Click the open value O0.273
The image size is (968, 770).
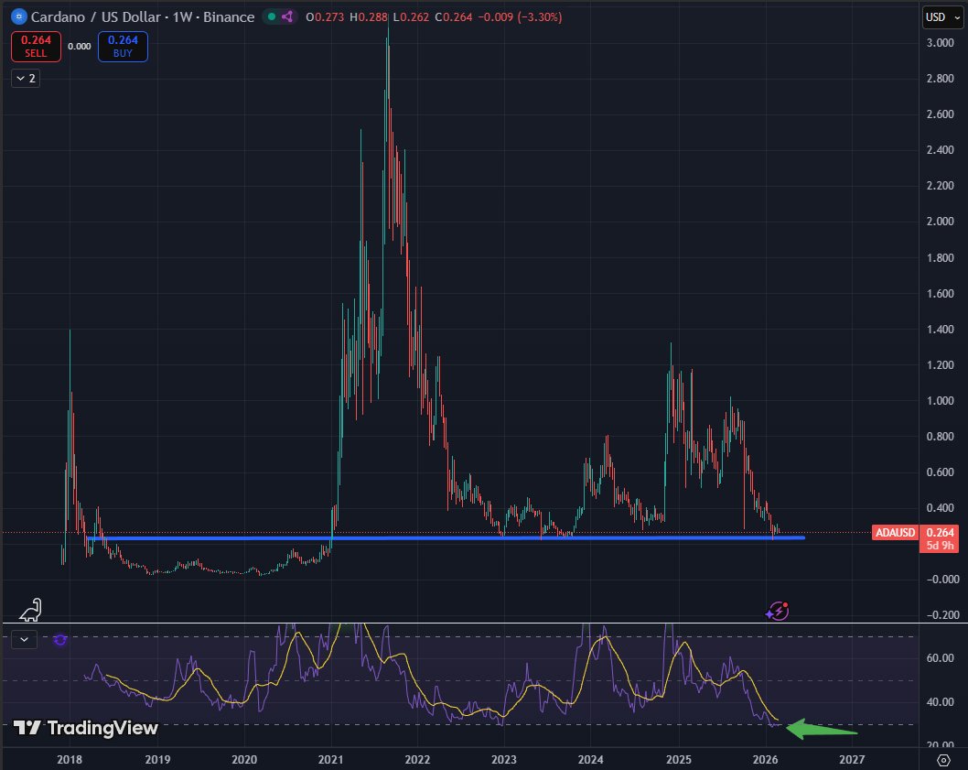(x=325, y=16)
